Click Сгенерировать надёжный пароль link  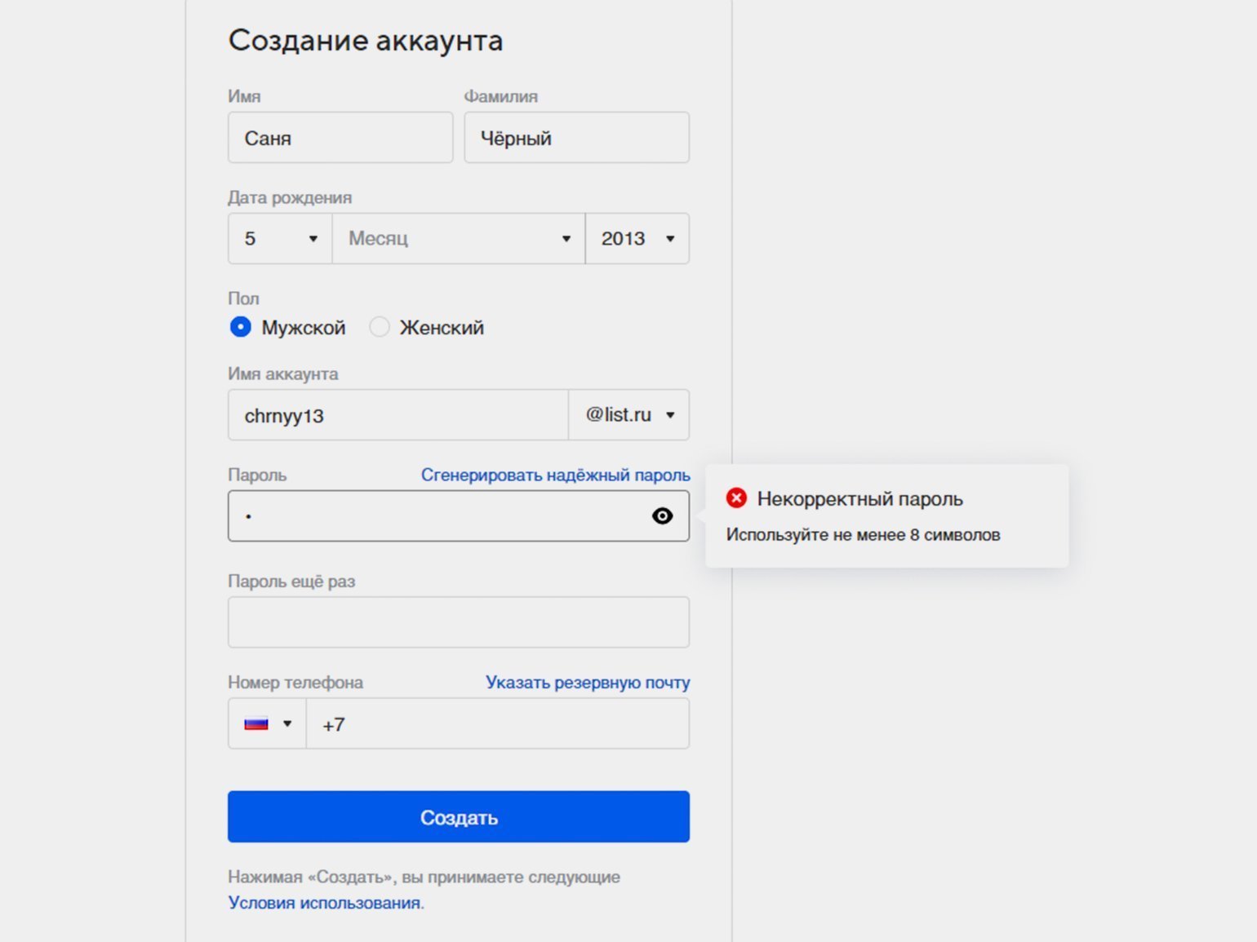555,475
